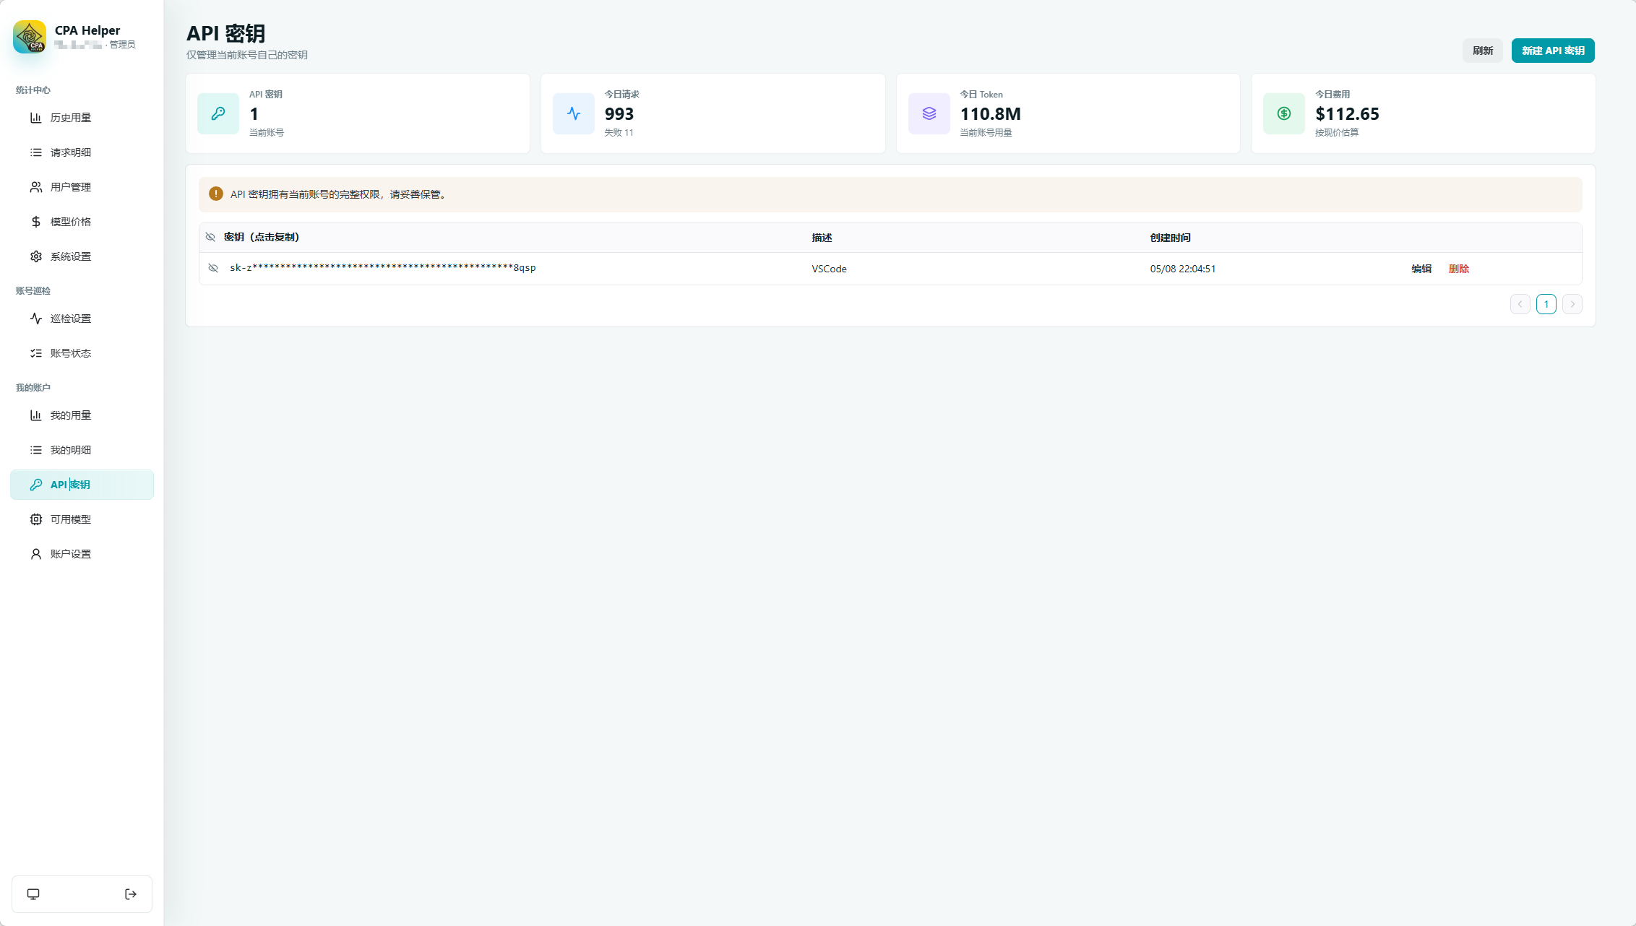Click the list icon for 我的明细

click(x=36, y=450)
